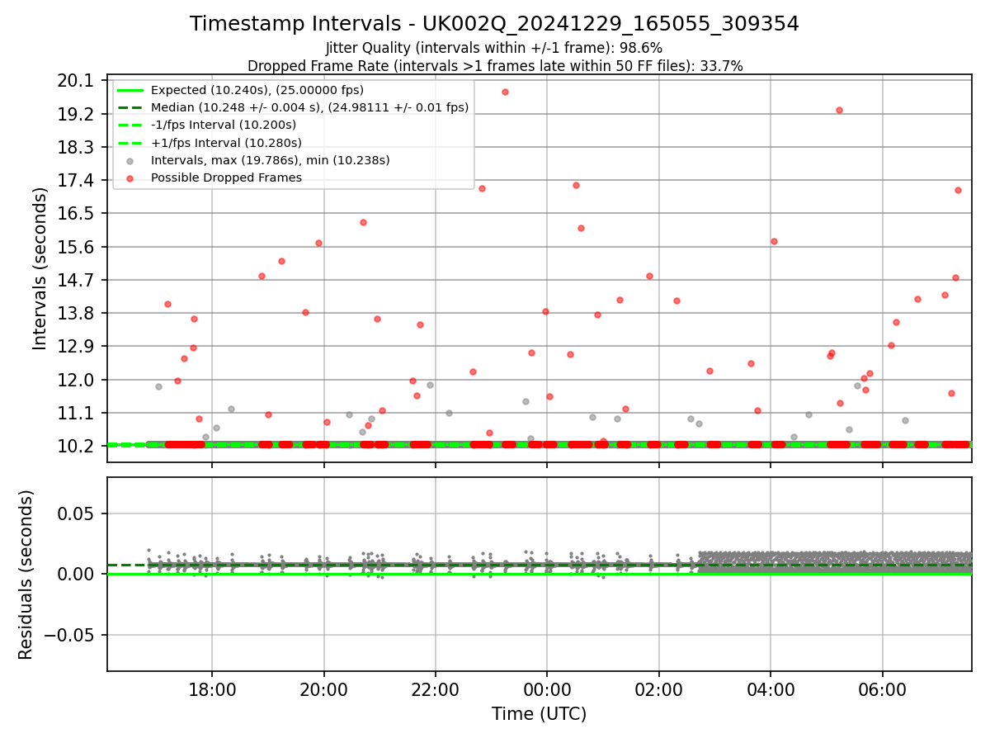Click the 'Dropped Frame Rate' subtitle text showing 33.7%

pyautogui.click(x=494, y=66)
